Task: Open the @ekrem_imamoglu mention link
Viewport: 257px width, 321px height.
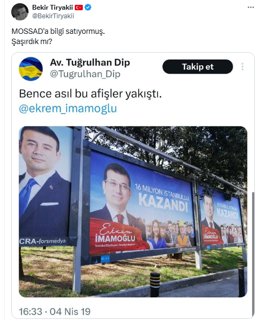Action: [x=68, y=108]
